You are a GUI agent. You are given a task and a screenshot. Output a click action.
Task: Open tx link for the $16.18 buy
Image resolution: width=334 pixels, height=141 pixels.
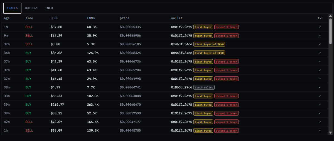(320, 79)
